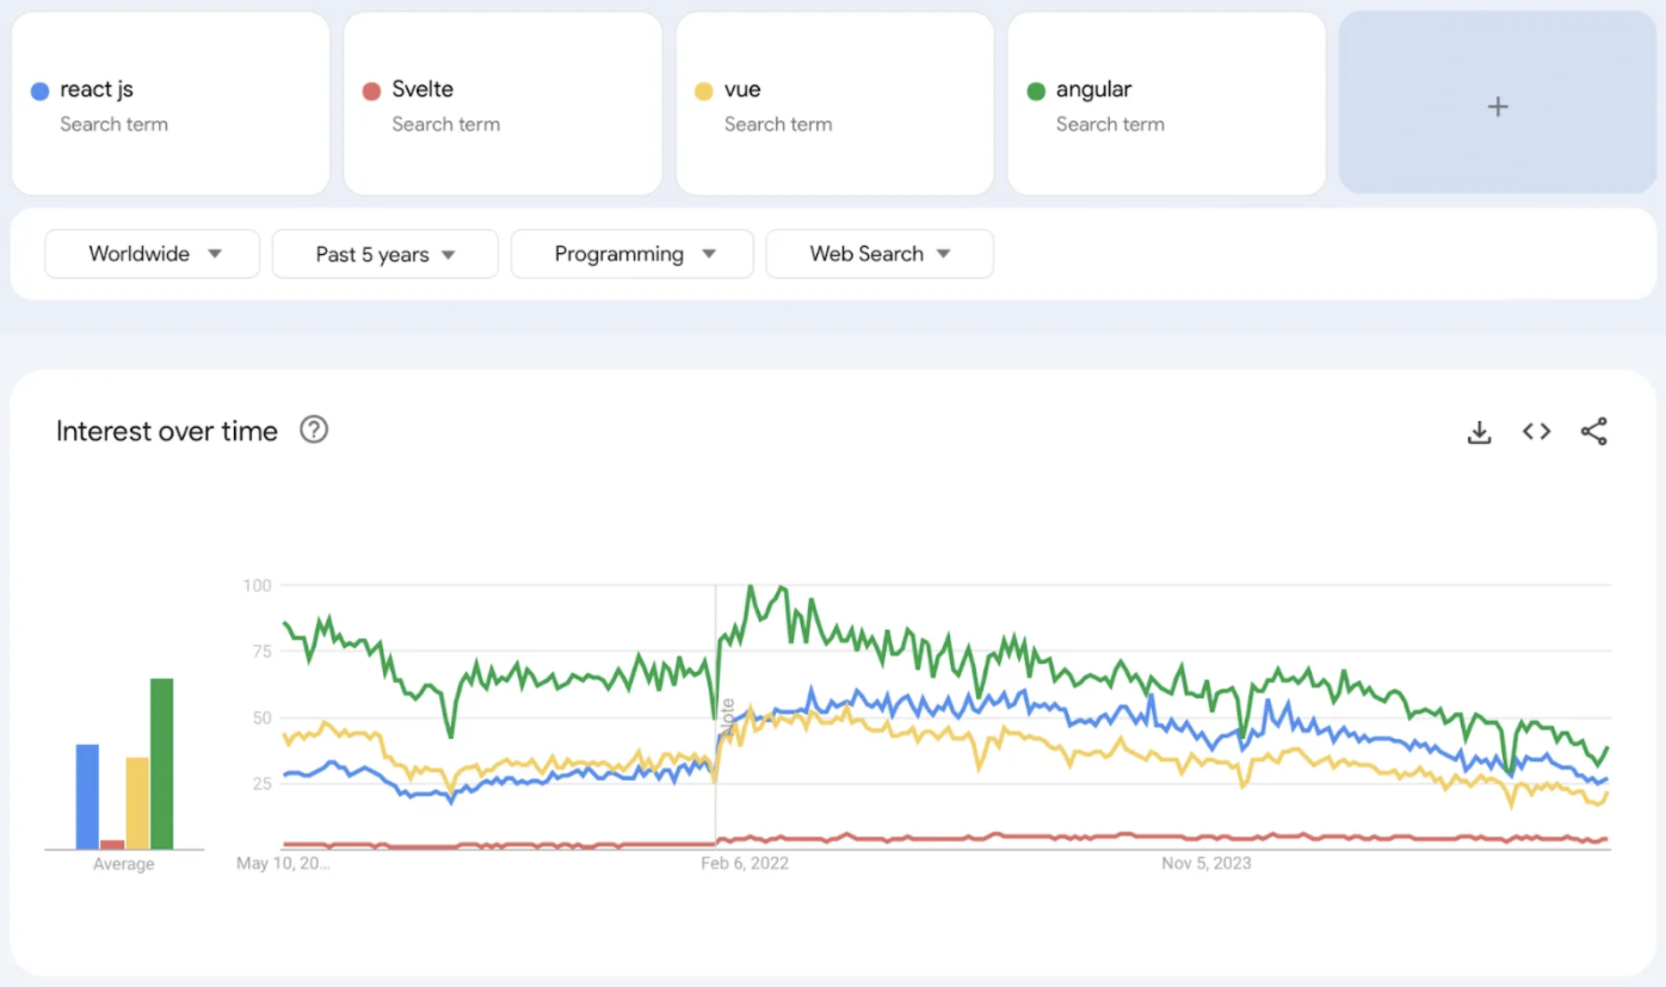Screen dimensions: 1666x987
Task: Click the red Svelte color dot
Action: click(372, 91)
